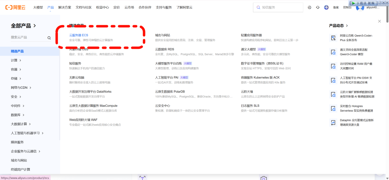Click the search magnifier in the top search box

tap(259, 8)
